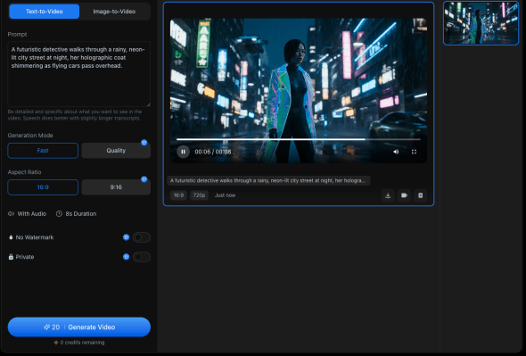526x356 pixels.
Task: Click the 0 credits remaining text
Action: (82, 343)
